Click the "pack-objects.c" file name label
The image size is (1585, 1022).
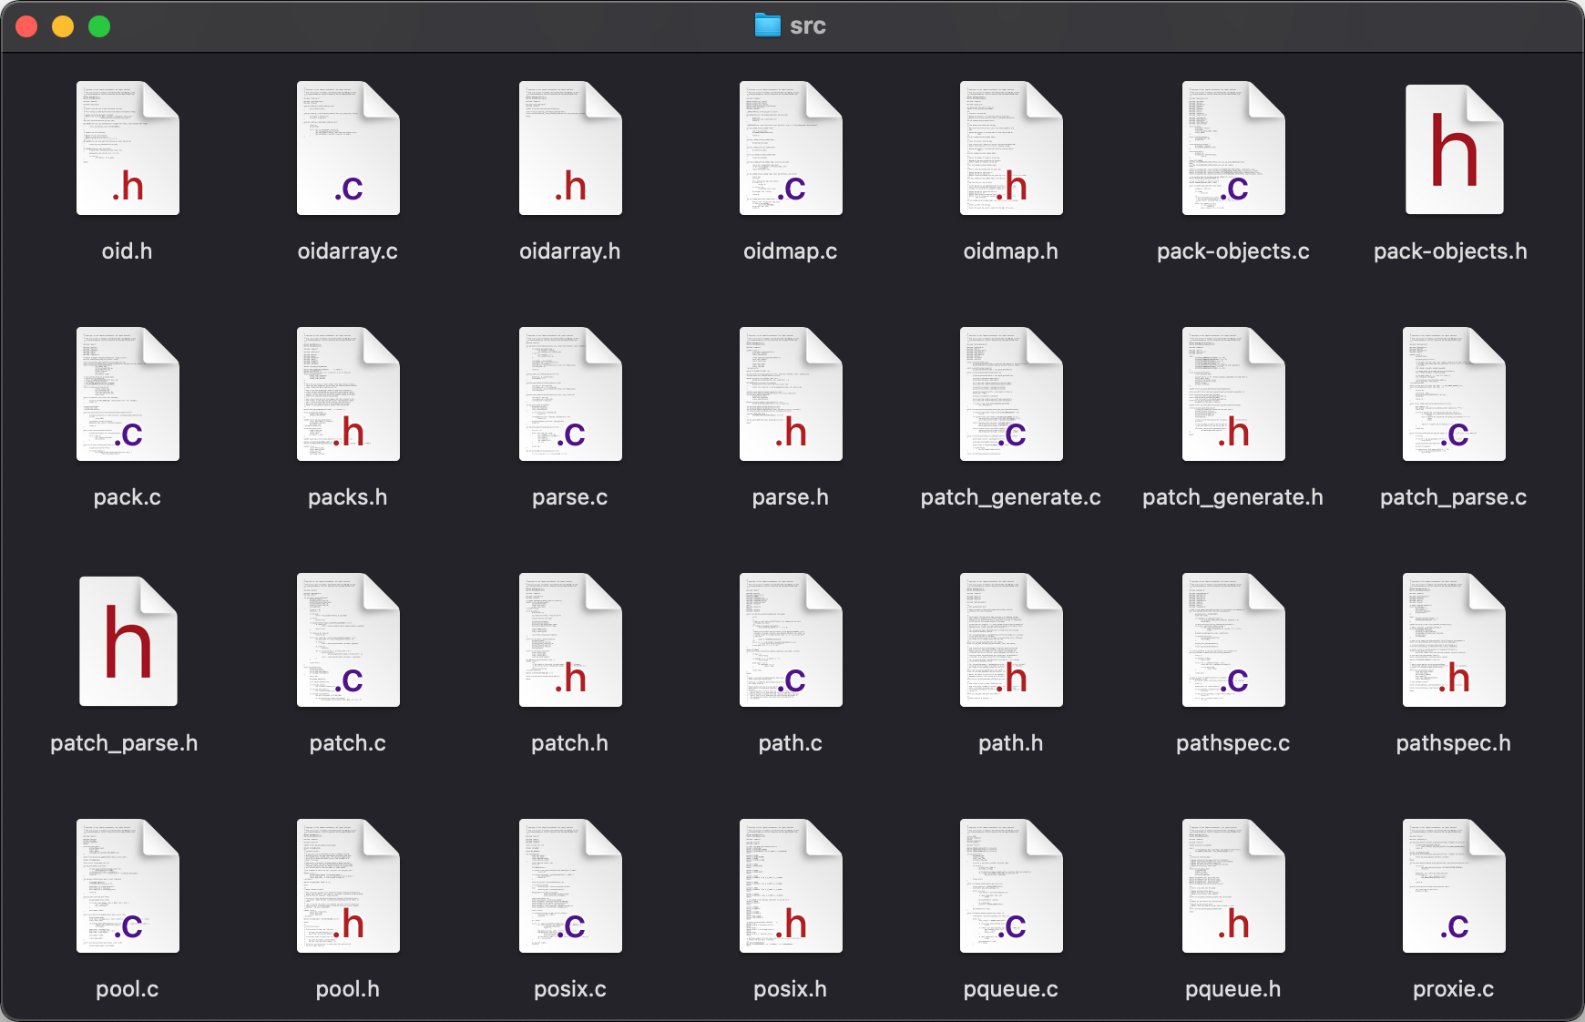(1233, 251)
